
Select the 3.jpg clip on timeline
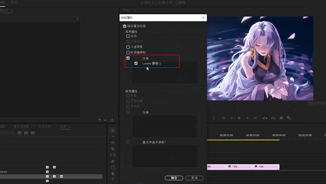[266, 167]
